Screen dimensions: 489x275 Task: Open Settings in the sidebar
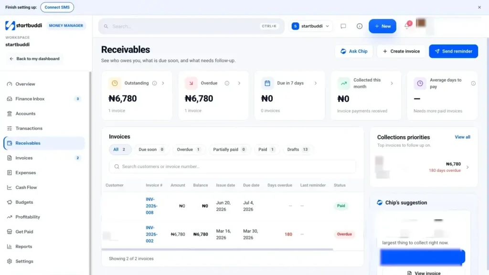click(x=44, y=261)
